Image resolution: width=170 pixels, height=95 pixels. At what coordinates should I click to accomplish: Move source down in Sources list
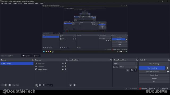click(x=52, y=85)
